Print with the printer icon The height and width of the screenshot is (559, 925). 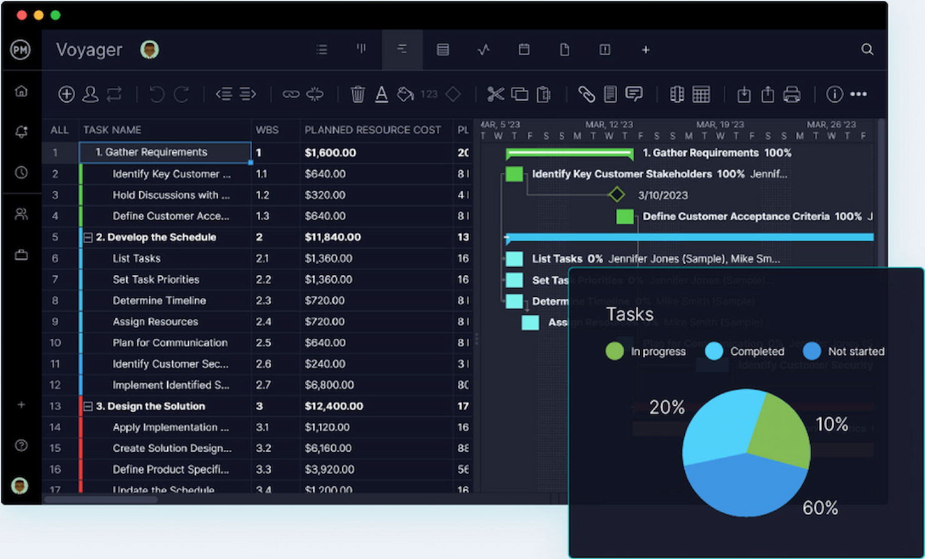pyautogui.click(x=792, y=94)
